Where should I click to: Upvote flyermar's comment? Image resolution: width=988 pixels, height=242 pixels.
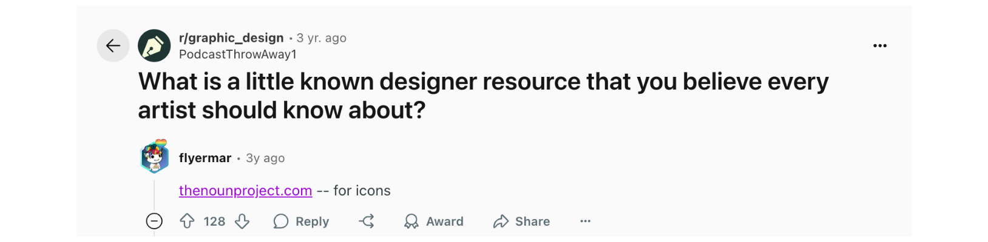click(x=187, y=221)
